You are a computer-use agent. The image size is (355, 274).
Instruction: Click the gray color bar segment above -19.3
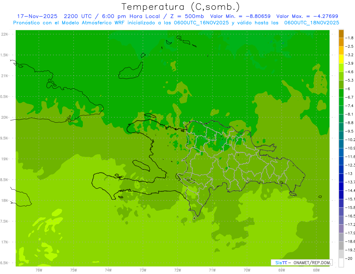pyautogui.click(x=341, y=246)
